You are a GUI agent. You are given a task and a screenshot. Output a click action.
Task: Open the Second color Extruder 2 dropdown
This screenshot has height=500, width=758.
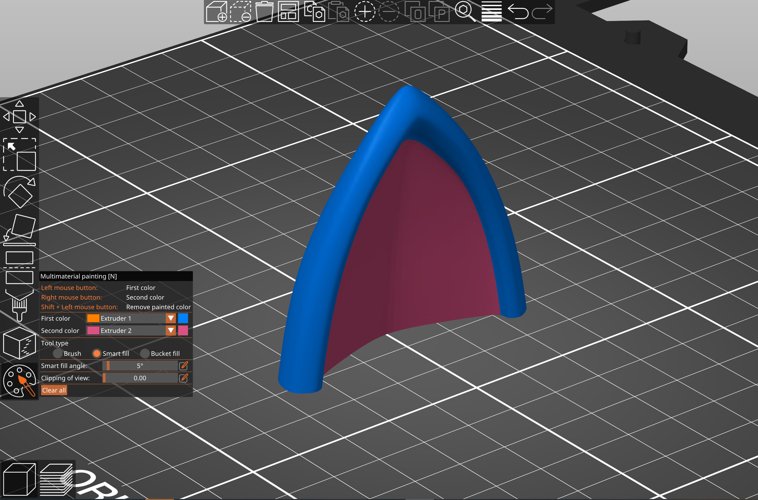coord(131,330)
